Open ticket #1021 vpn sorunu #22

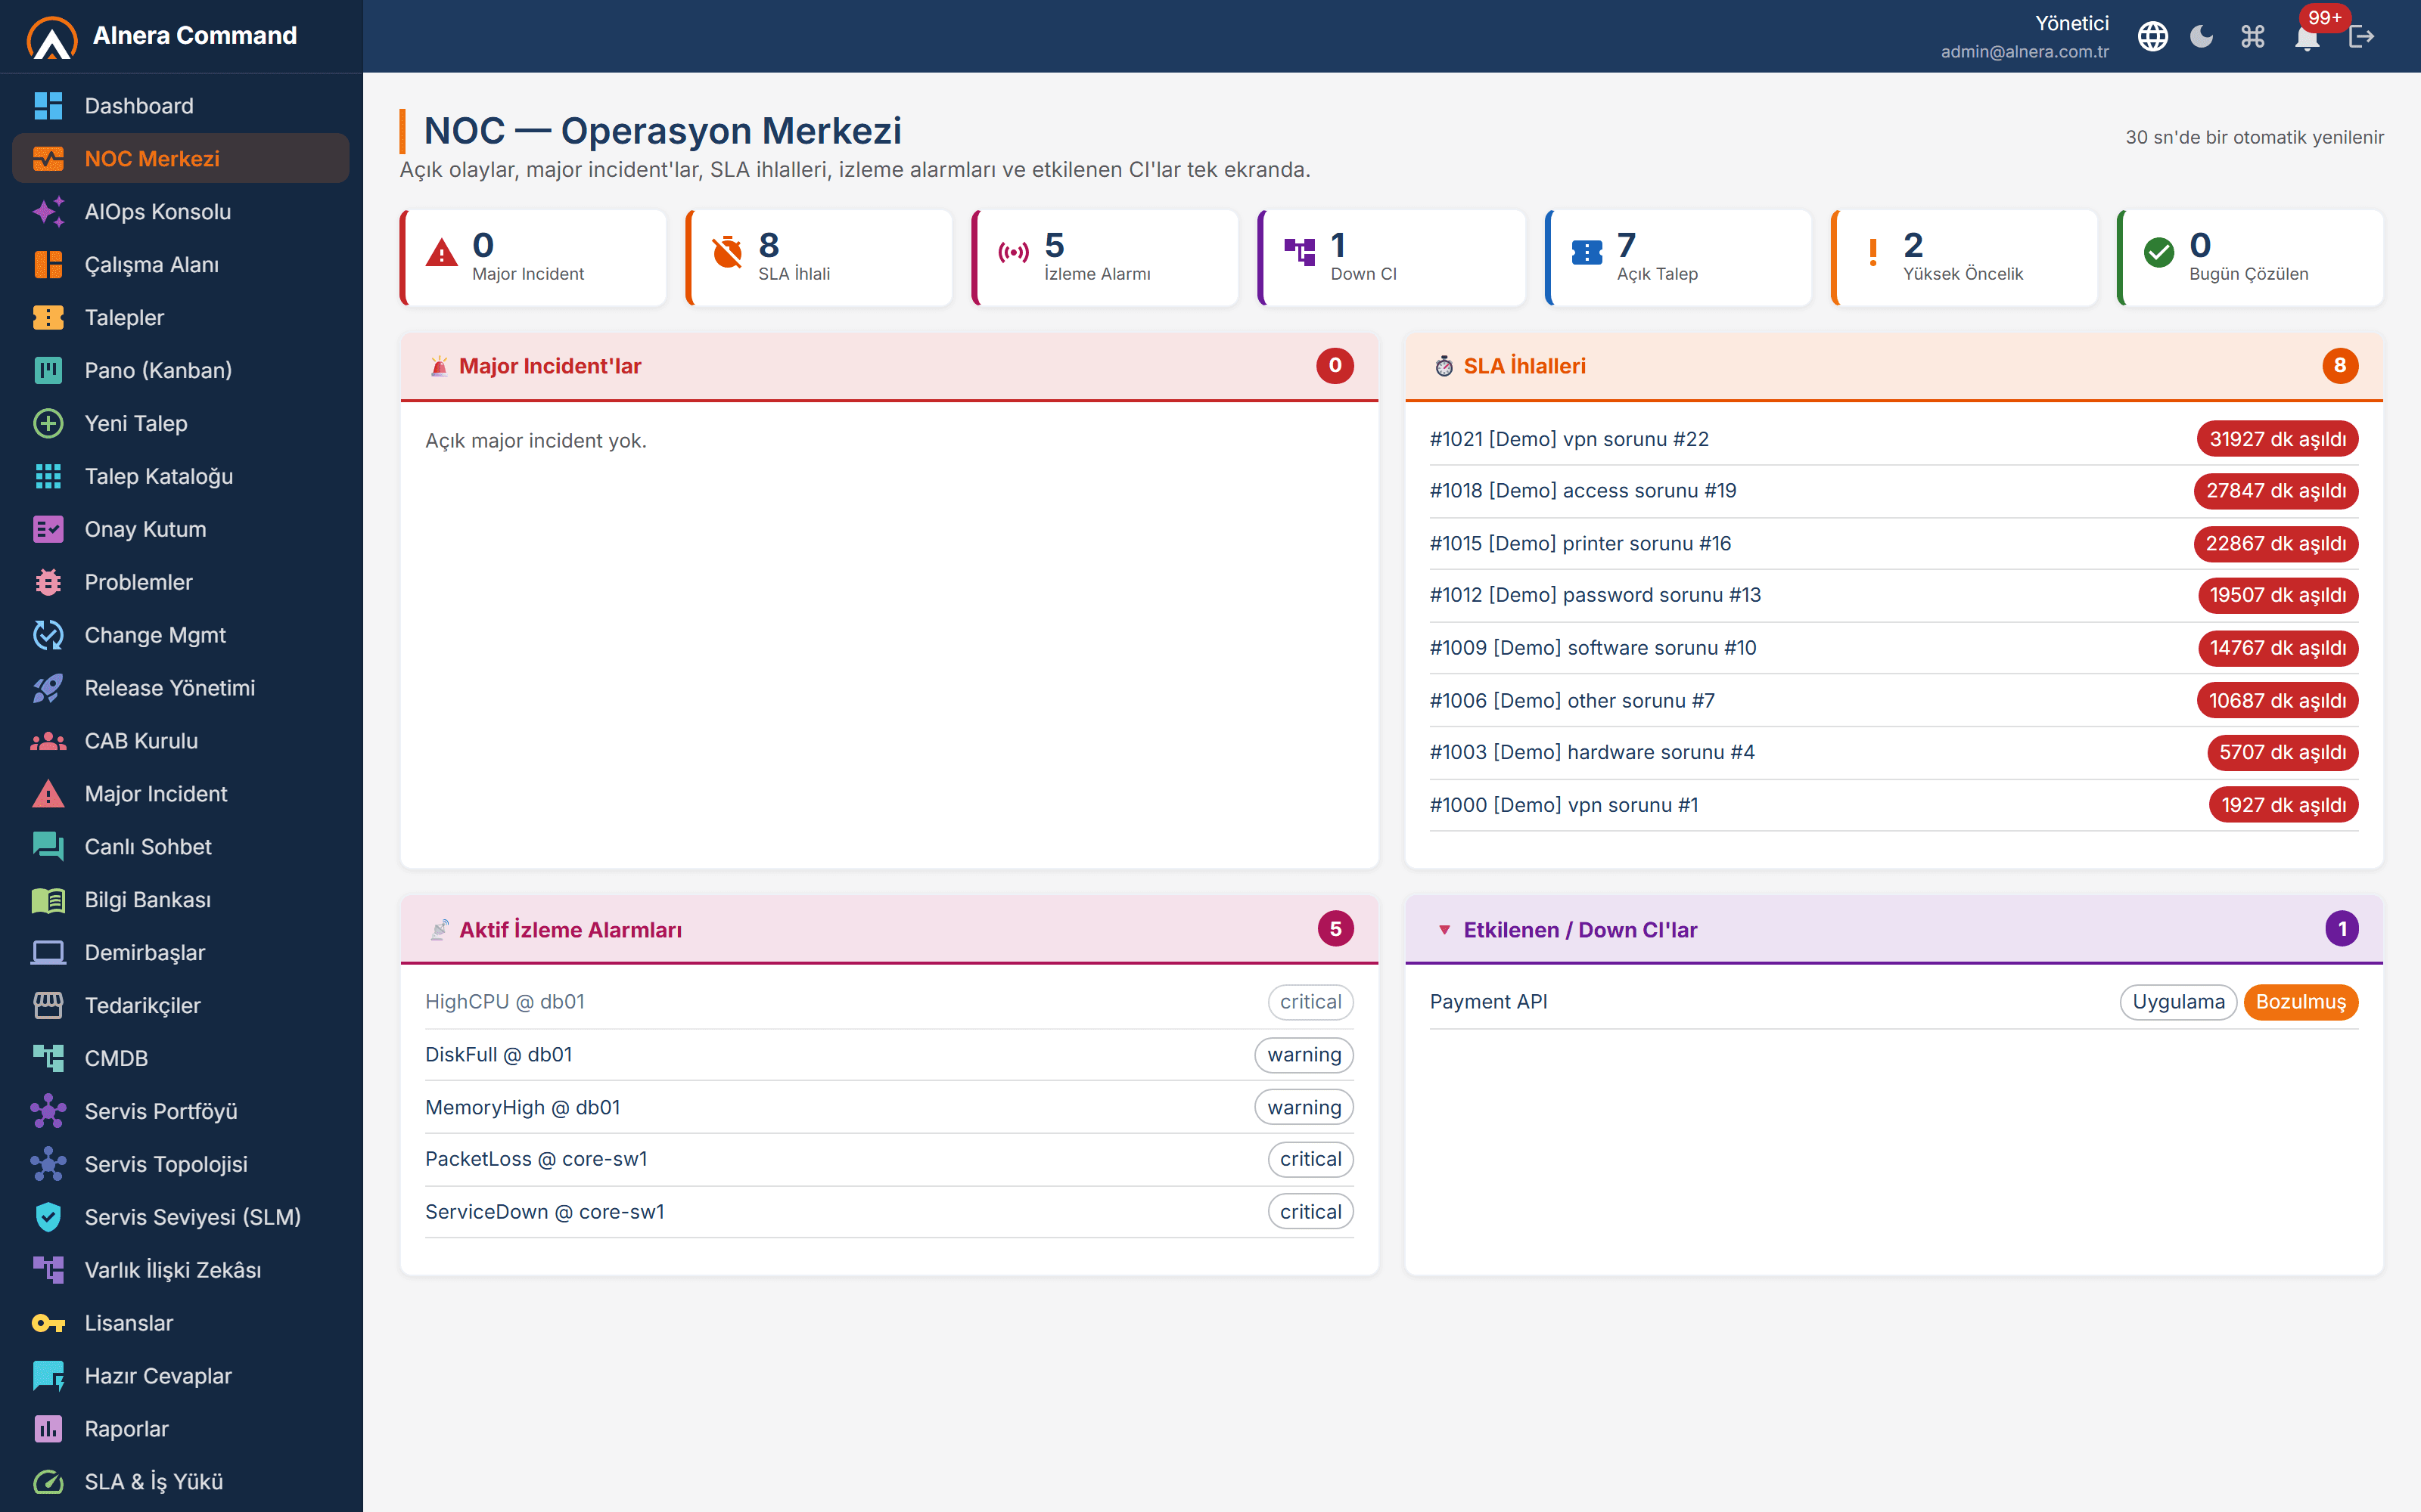pyautogui.click(x=1568, y=439)
